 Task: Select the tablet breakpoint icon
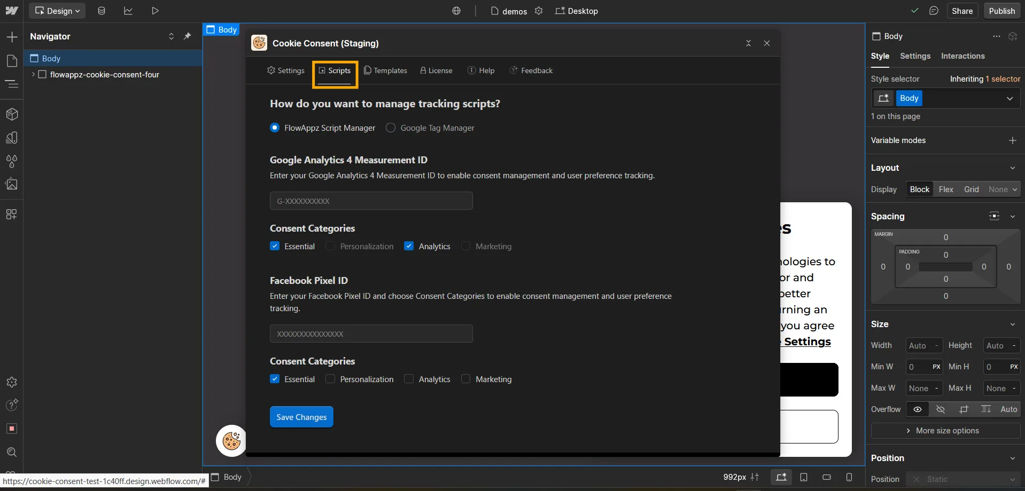tap(804, 477)
